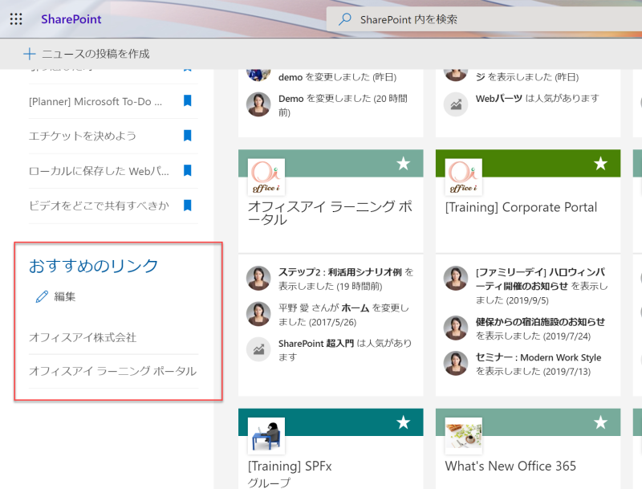Screen dimensions: 642x489
Task: Remove the saved bookmark on ビデオをどこで共有すべきか
Action: (x=187, y=206)
